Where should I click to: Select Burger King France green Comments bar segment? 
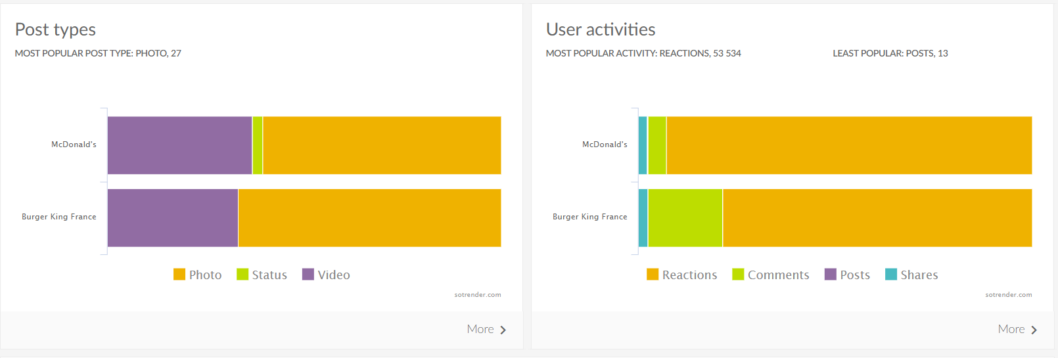[685, 218]
